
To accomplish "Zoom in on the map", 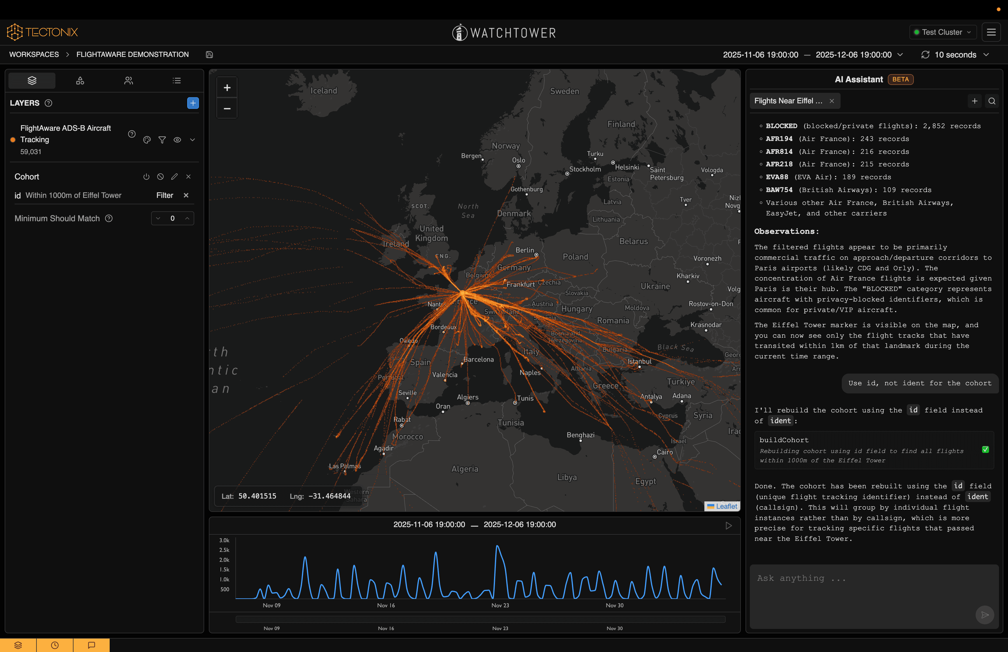I will tap(227, 88).
